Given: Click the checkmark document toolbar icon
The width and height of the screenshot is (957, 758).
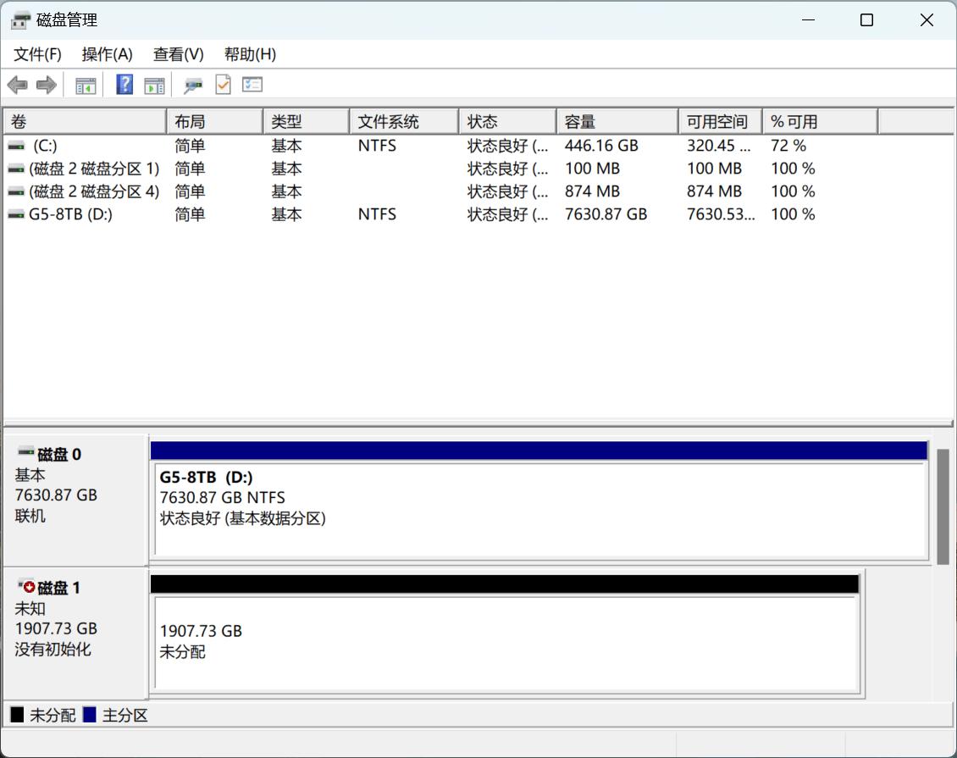Looking at the screenshot, I should [x=223, y=85].
